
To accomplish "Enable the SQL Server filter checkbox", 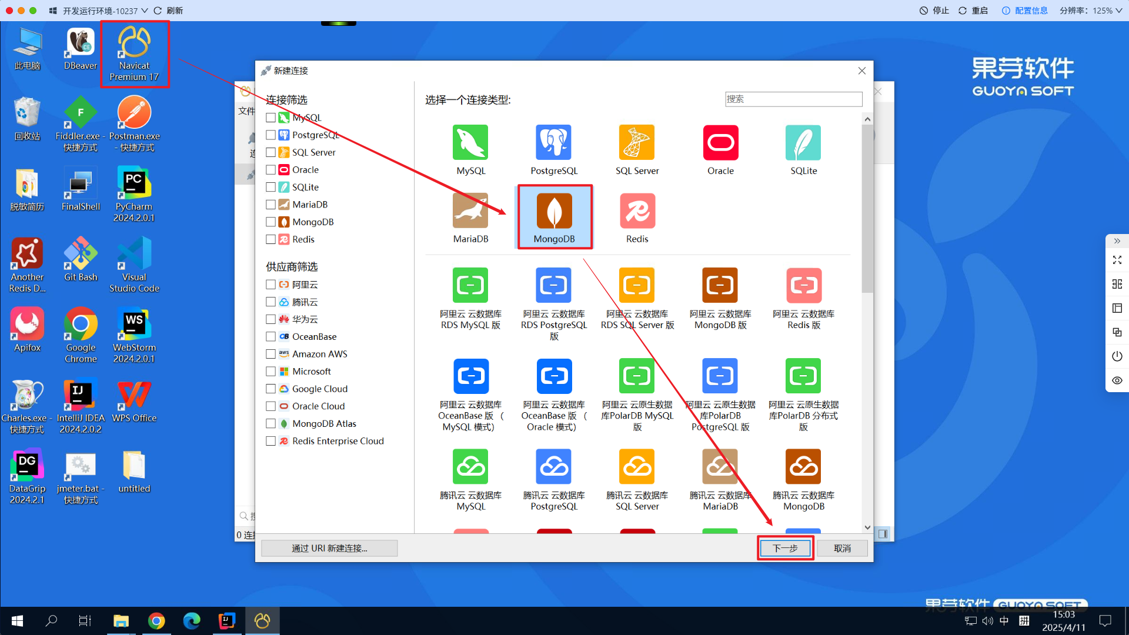I will pyautogui.click(x=270, y=152).
